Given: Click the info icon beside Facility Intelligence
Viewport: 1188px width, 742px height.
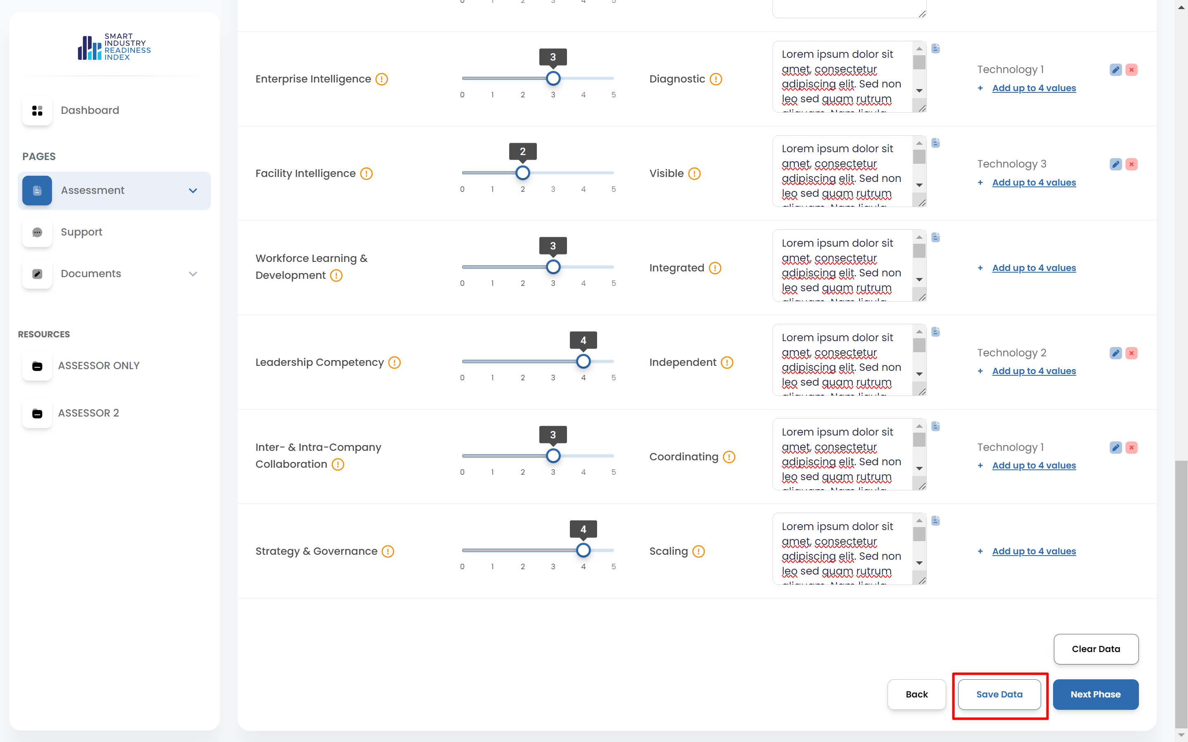Looking at the screenshot, I should click(x=366, y=174).
